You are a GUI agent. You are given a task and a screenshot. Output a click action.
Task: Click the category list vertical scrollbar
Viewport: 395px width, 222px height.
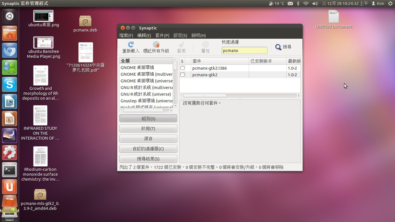(x=176, y=83)
